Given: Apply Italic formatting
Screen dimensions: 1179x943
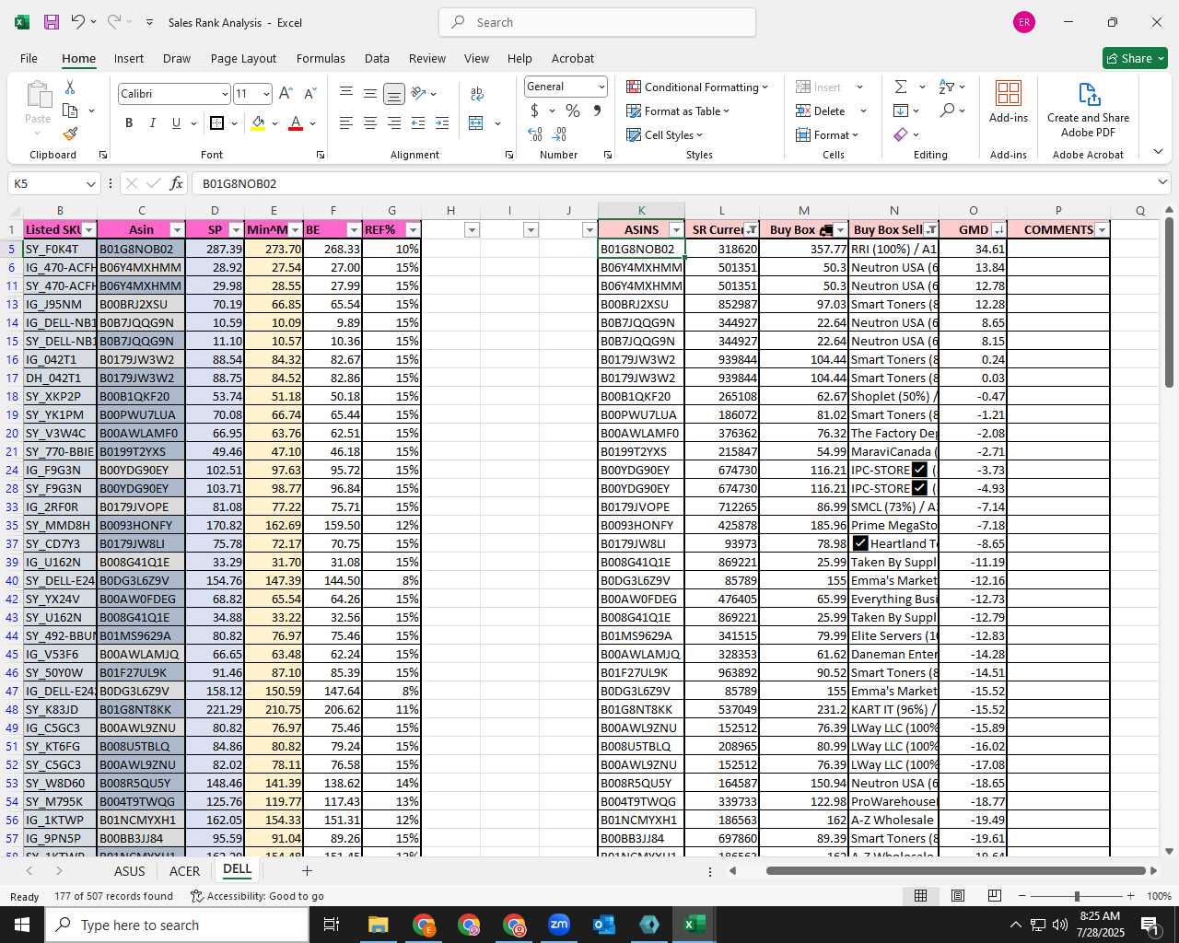Looking at the screenshot, I should tap(152, 123).
